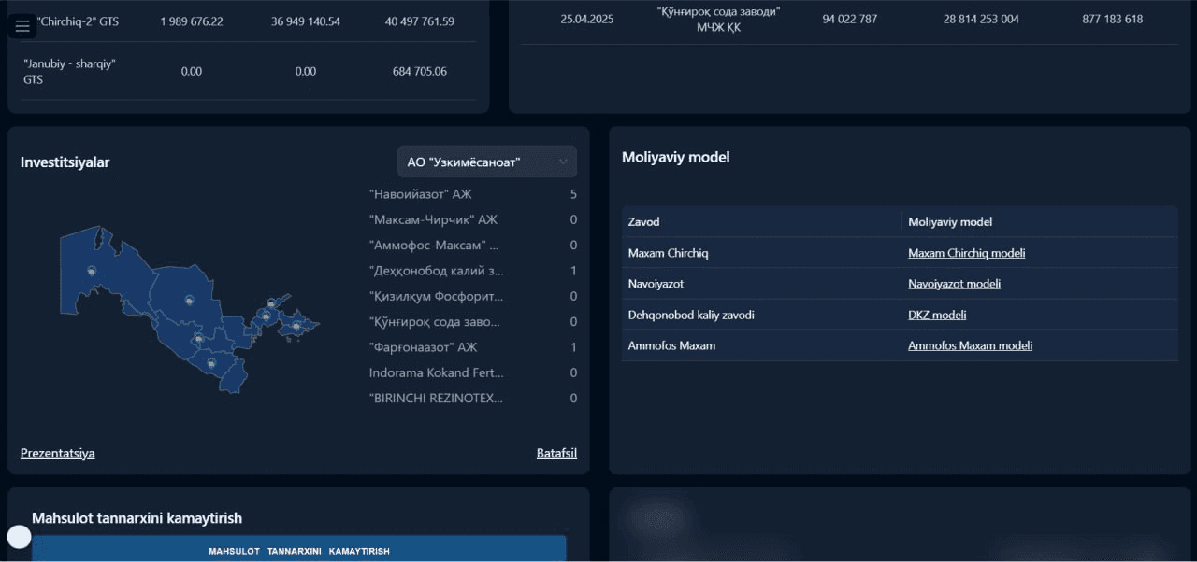
Task: Click the factory pin in central Navoi region
Action: (x=190, y=300)
